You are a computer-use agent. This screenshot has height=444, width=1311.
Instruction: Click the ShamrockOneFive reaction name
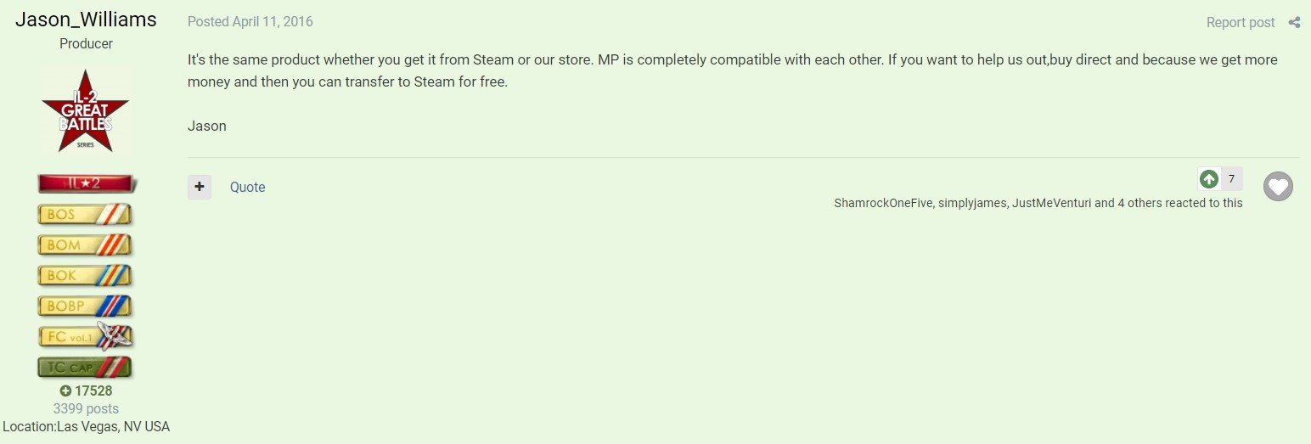tap(882, 203)
